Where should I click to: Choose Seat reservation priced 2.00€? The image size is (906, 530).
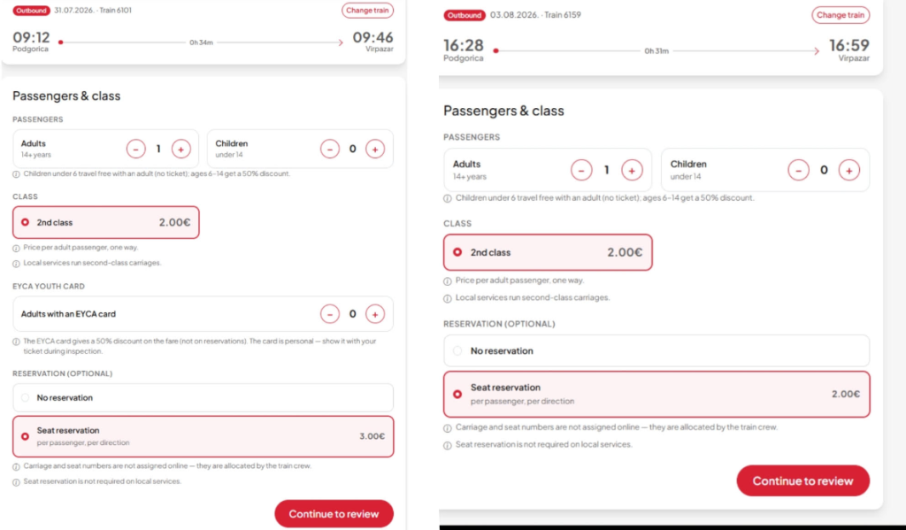tap(656, 394)
